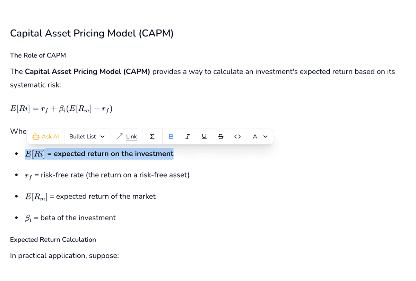Image resolution: width=416 pixels, height=281 pixels.
Task: Expand the Bullet List dropdown
Action: coord(87,136)
